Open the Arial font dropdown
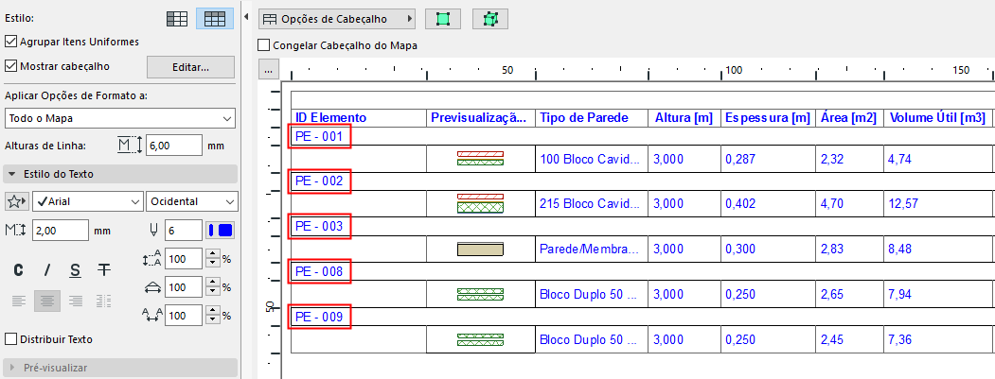The height and width of the screenshot is (379, 995). (x=87, y=201)
